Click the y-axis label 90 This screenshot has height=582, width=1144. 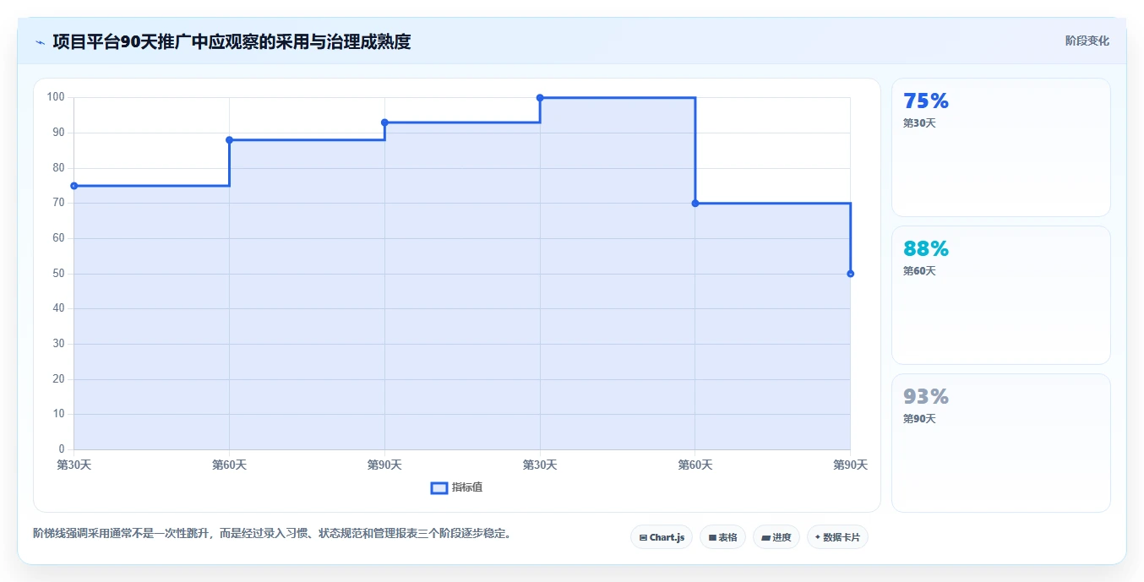coord(58,133)
